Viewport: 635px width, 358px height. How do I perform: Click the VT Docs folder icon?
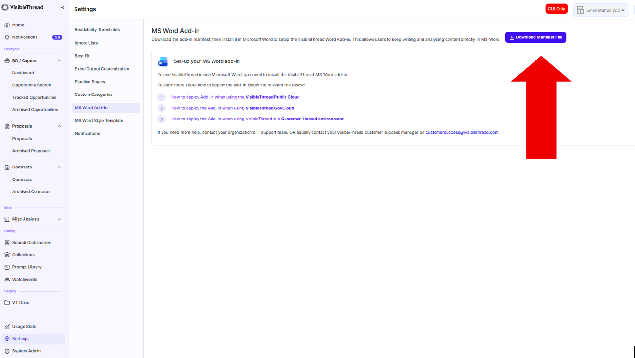point(7,303)
